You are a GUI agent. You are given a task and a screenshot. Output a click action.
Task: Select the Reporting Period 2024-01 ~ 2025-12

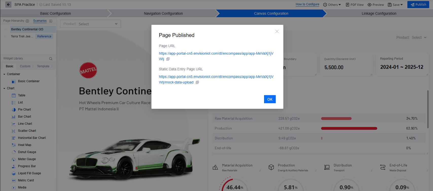tap(402, 67)
